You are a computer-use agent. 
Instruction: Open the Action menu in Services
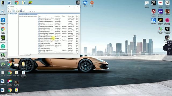click(13, 9)
